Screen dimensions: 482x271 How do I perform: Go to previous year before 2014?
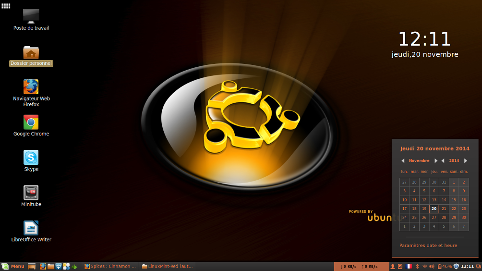coord(443,160)
